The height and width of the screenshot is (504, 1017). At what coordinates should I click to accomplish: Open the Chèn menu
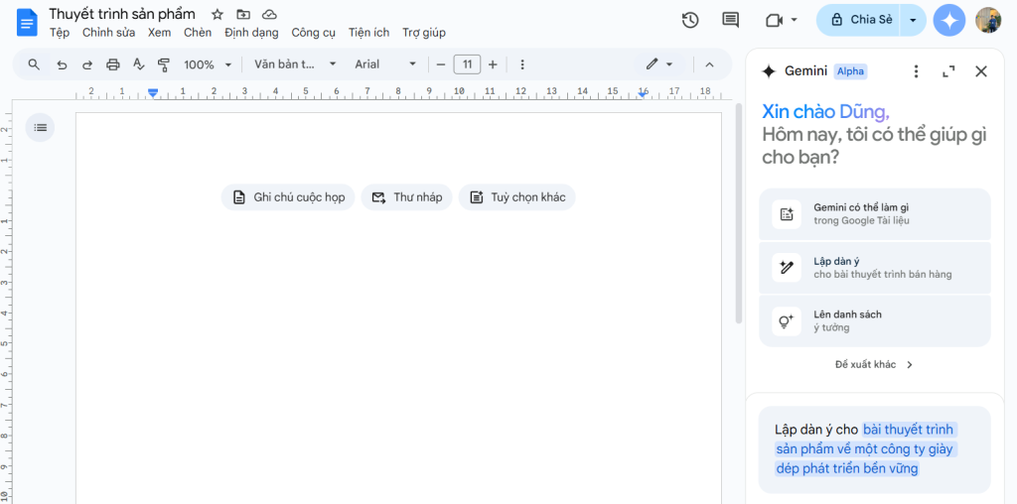click(198, 33)
